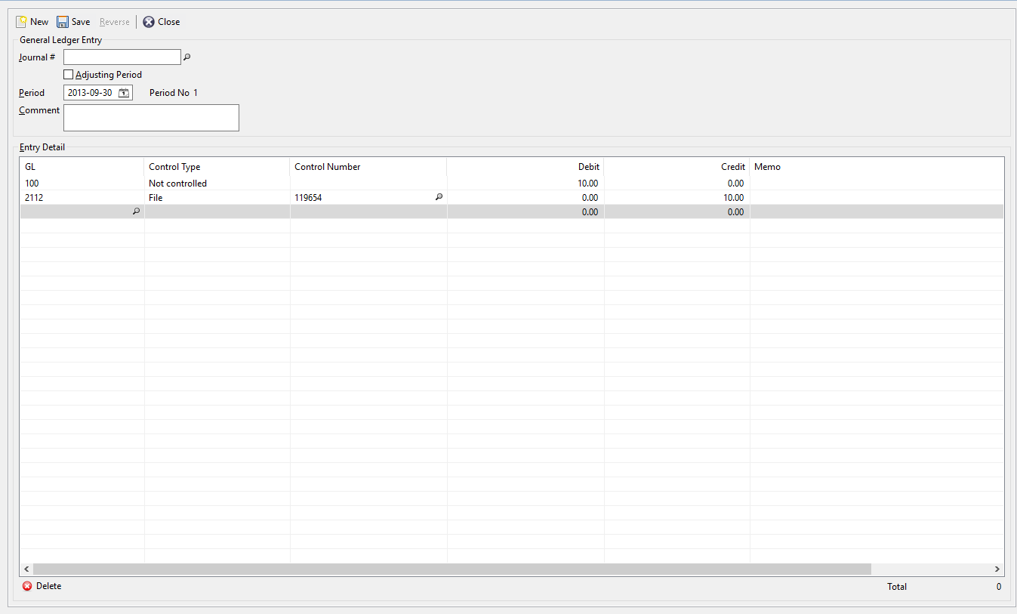Click the Memo column header
This screenshot has height=614, width=1017.
[877, 167]
